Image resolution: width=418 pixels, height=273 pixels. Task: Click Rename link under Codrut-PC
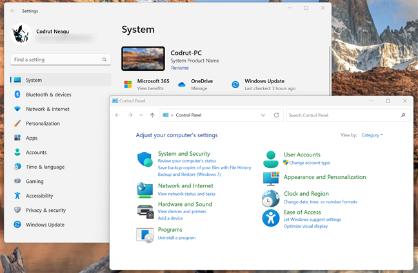click(x=180, y=68)
